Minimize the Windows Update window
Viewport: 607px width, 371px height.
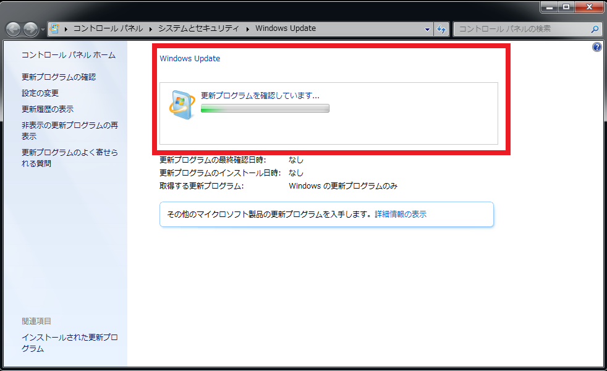pos(550,7)
